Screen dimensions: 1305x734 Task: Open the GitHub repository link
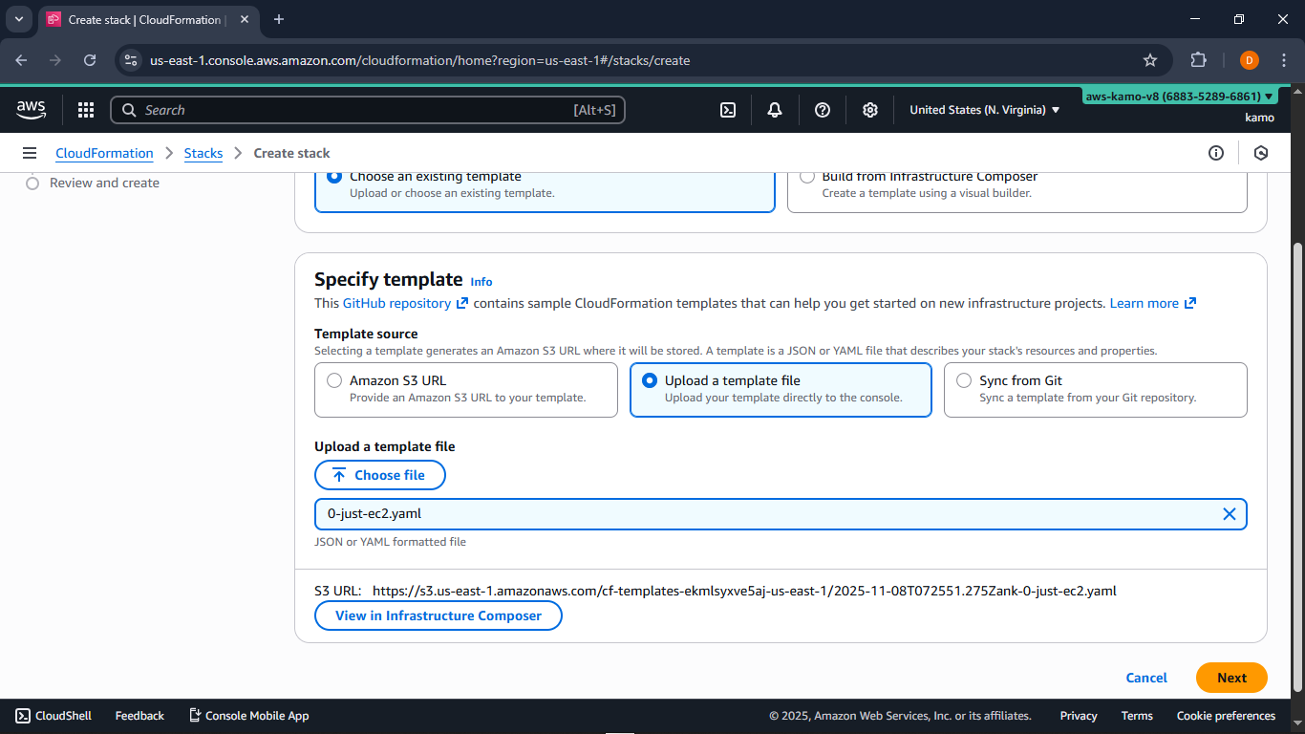[398, 303]
